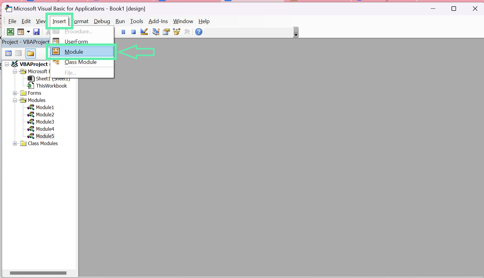Open the insert object dropdown arrow in toolbar

point(28,32)
